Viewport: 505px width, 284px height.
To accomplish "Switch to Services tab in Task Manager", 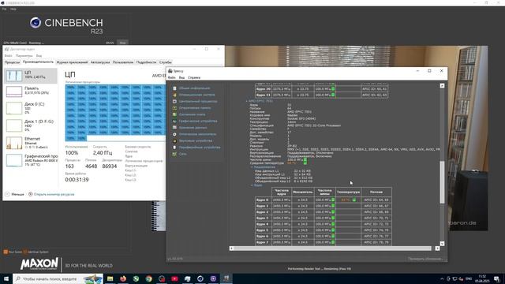I will 165,62.
